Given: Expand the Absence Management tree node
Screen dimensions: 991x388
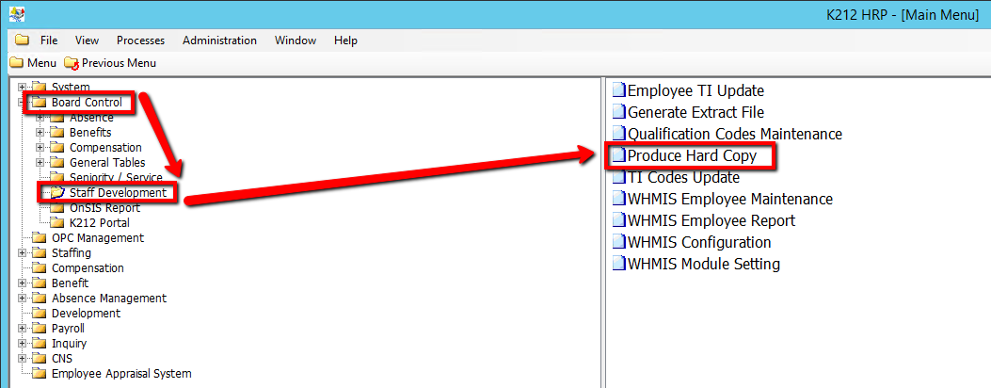Looking at the screenshot, I should [22, 299].
